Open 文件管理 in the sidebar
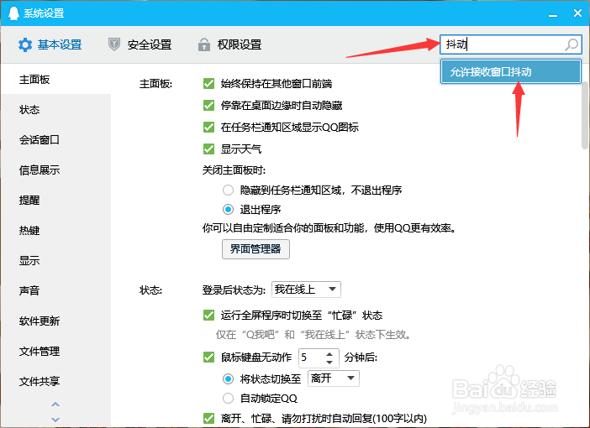The height and width of the screenshot is (428, 590). click(55, 351)
